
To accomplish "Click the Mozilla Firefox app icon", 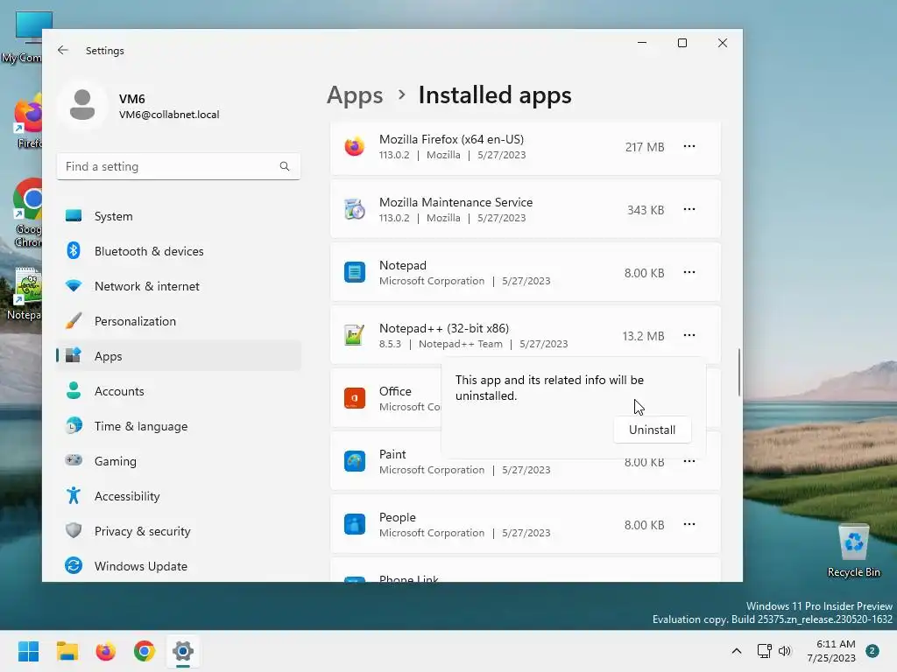I will pos(355,147).
